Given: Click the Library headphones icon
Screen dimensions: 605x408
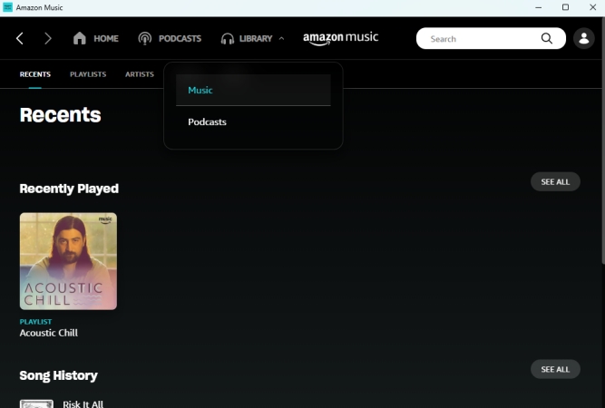Looking at the screenshot, I should click(x=228, y=39).
